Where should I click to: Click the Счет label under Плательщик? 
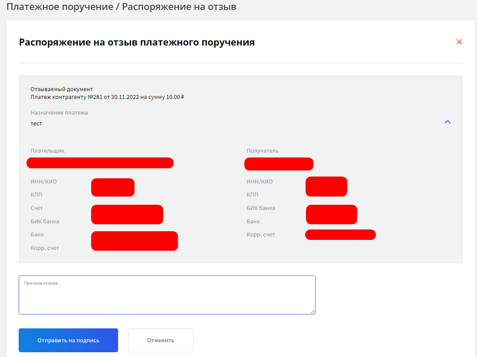click(36, 208)
